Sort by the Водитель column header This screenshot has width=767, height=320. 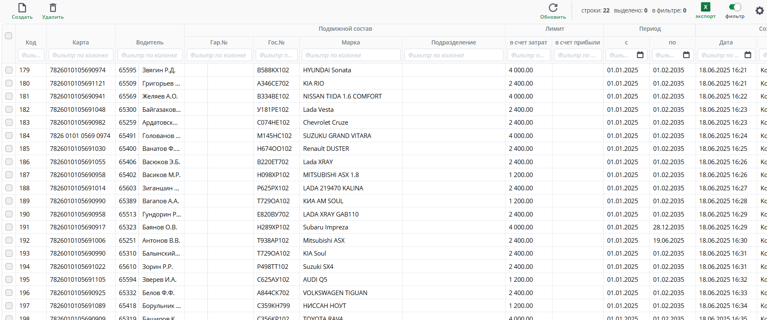[x=150, y=42]
